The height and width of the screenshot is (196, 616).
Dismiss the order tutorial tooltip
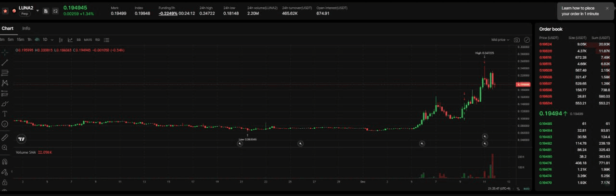607,8
